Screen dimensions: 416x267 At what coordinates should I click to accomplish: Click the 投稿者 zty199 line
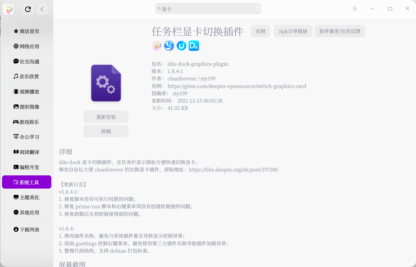pos(170,94)
